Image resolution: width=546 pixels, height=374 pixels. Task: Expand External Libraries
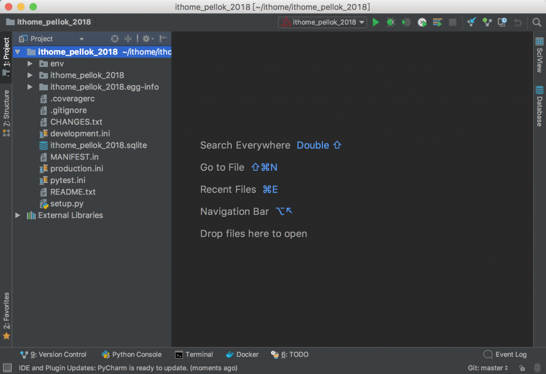point(18,216)
